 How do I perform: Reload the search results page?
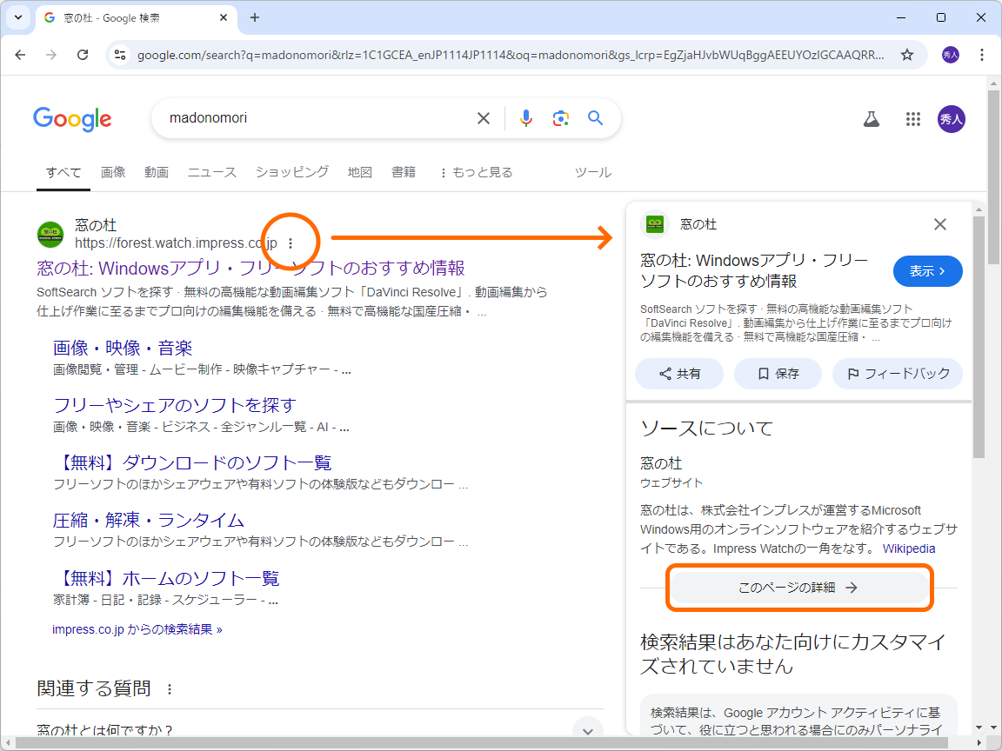[x=83, y=54]
